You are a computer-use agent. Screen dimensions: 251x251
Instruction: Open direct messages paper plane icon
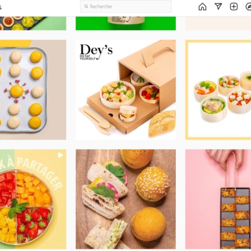coord(218,6)
